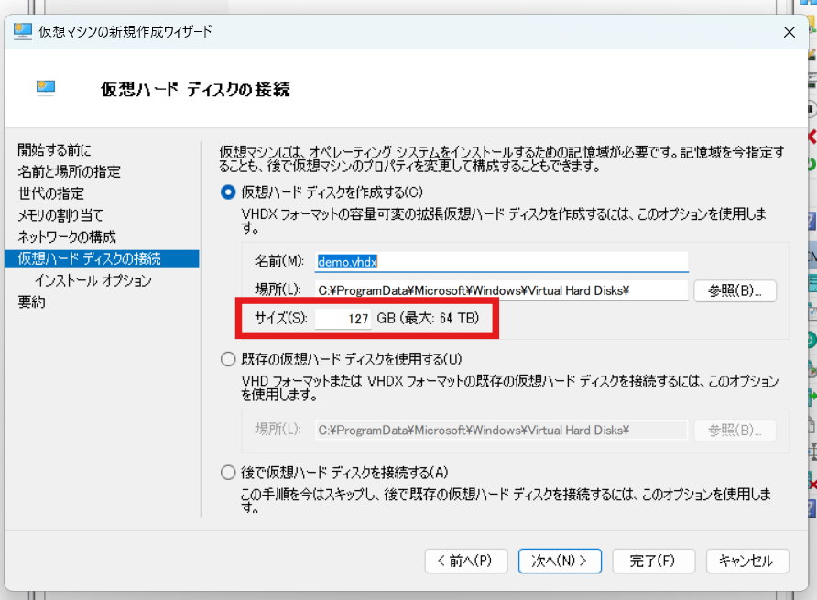Click the greyed-out 参照(B)... button
817x600 pixels.
pyautogui.click(x=735, y=430)
